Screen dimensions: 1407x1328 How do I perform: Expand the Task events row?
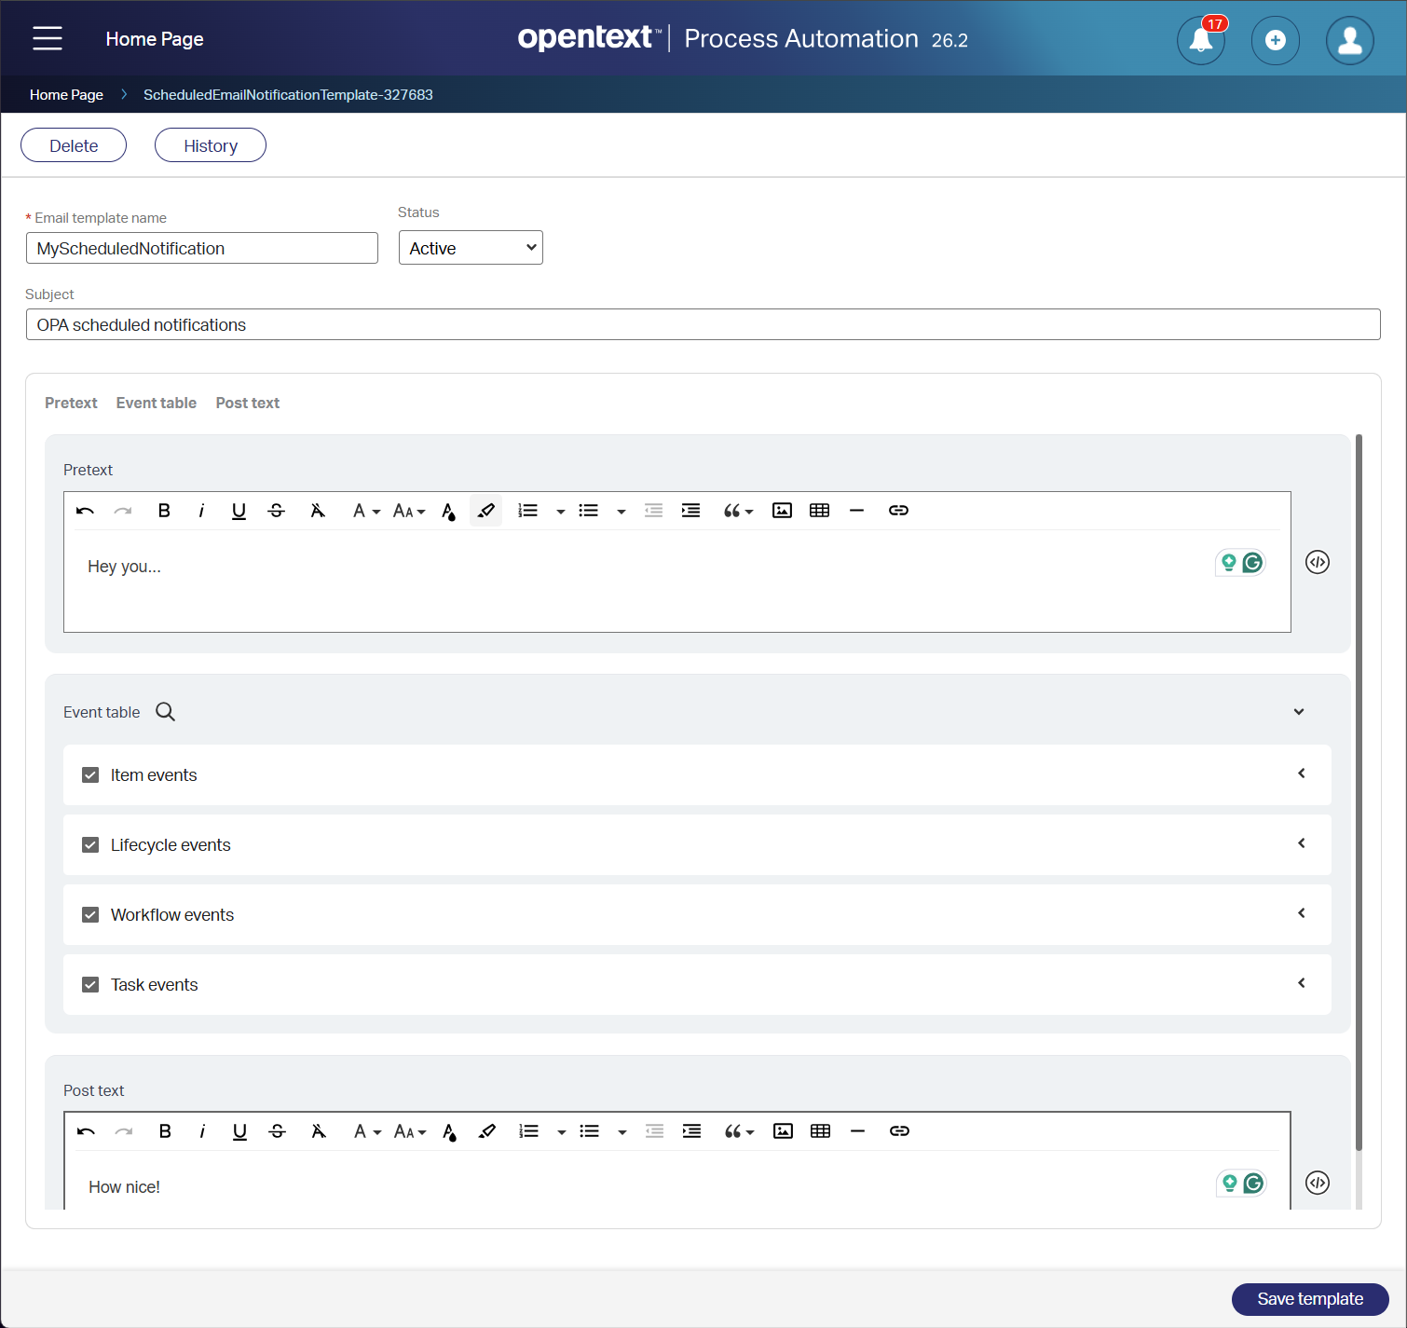point(1302,983)
